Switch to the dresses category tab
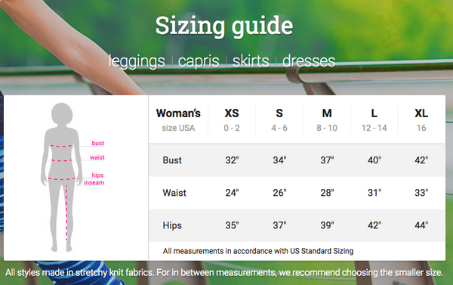The width and height of the screenshot is (453, 285). pos(309,60)
